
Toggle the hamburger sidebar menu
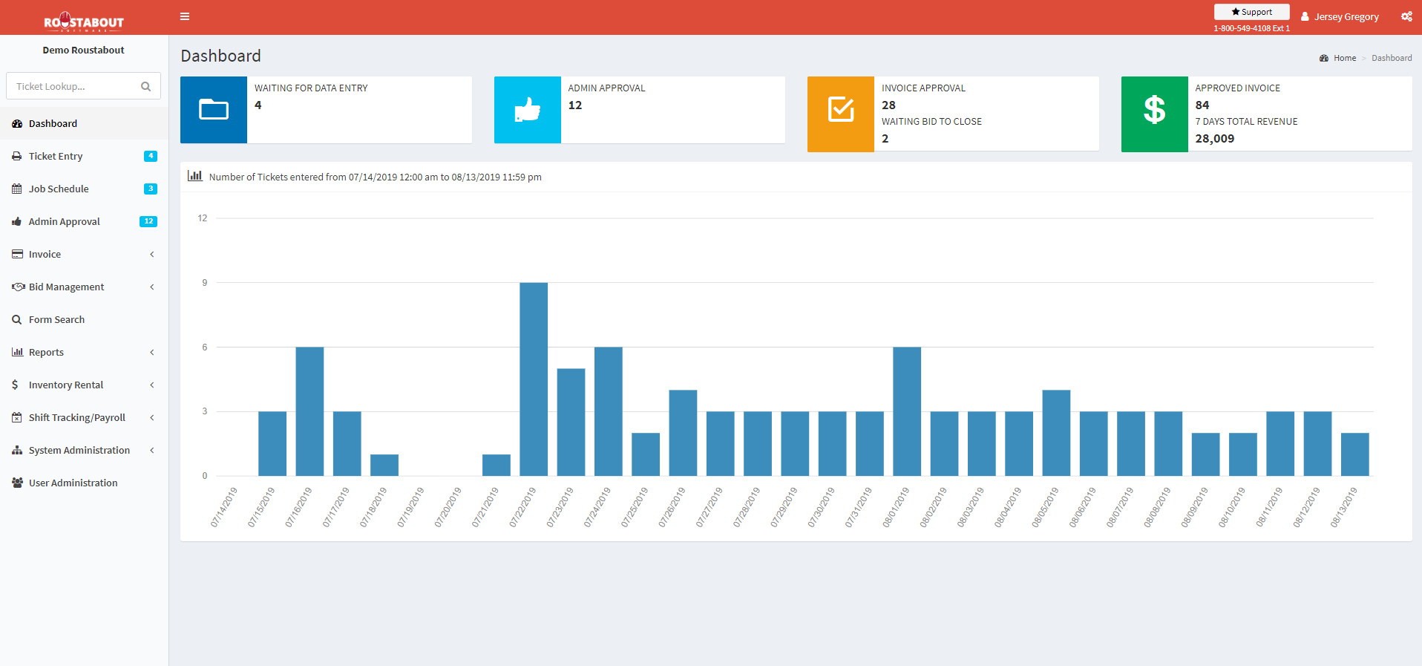pos(185,16)
